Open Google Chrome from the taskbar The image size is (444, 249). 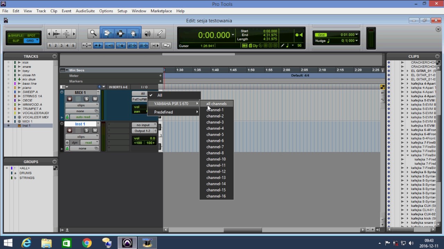(x=87, y=243)
